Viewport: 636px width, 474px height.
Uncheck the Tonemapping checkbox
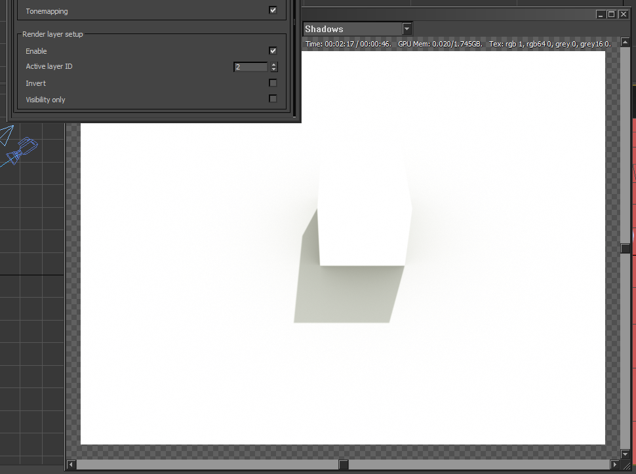(x=273, y=10)
